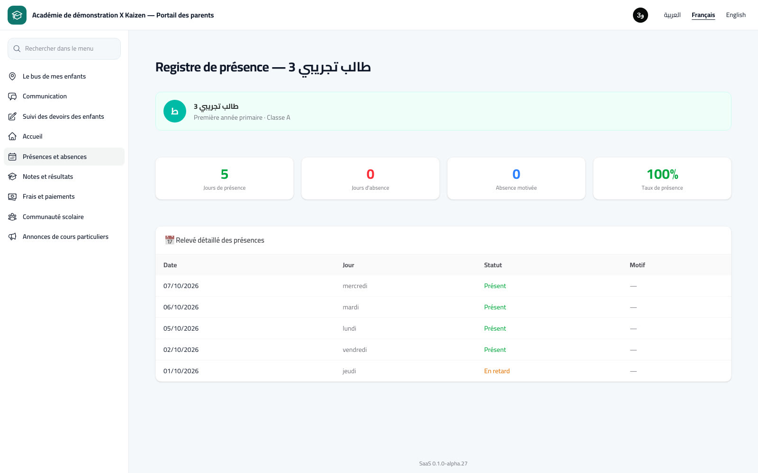Click the payment banknote icon for Frais
This screenshot has width=758, height=473.
(x=12, y=197)
